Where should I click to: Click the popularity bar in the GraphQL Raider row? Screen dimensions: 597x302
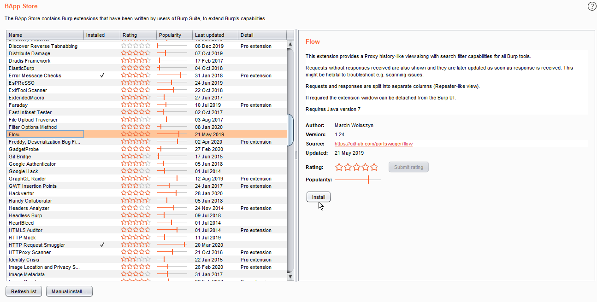coord(172,179)
